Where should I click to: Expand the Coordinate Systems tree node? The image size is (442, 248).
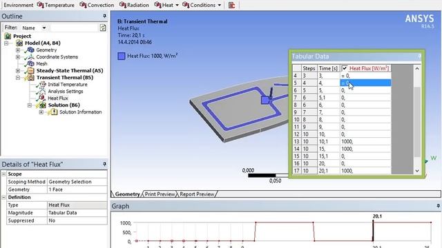pos(18,56)
